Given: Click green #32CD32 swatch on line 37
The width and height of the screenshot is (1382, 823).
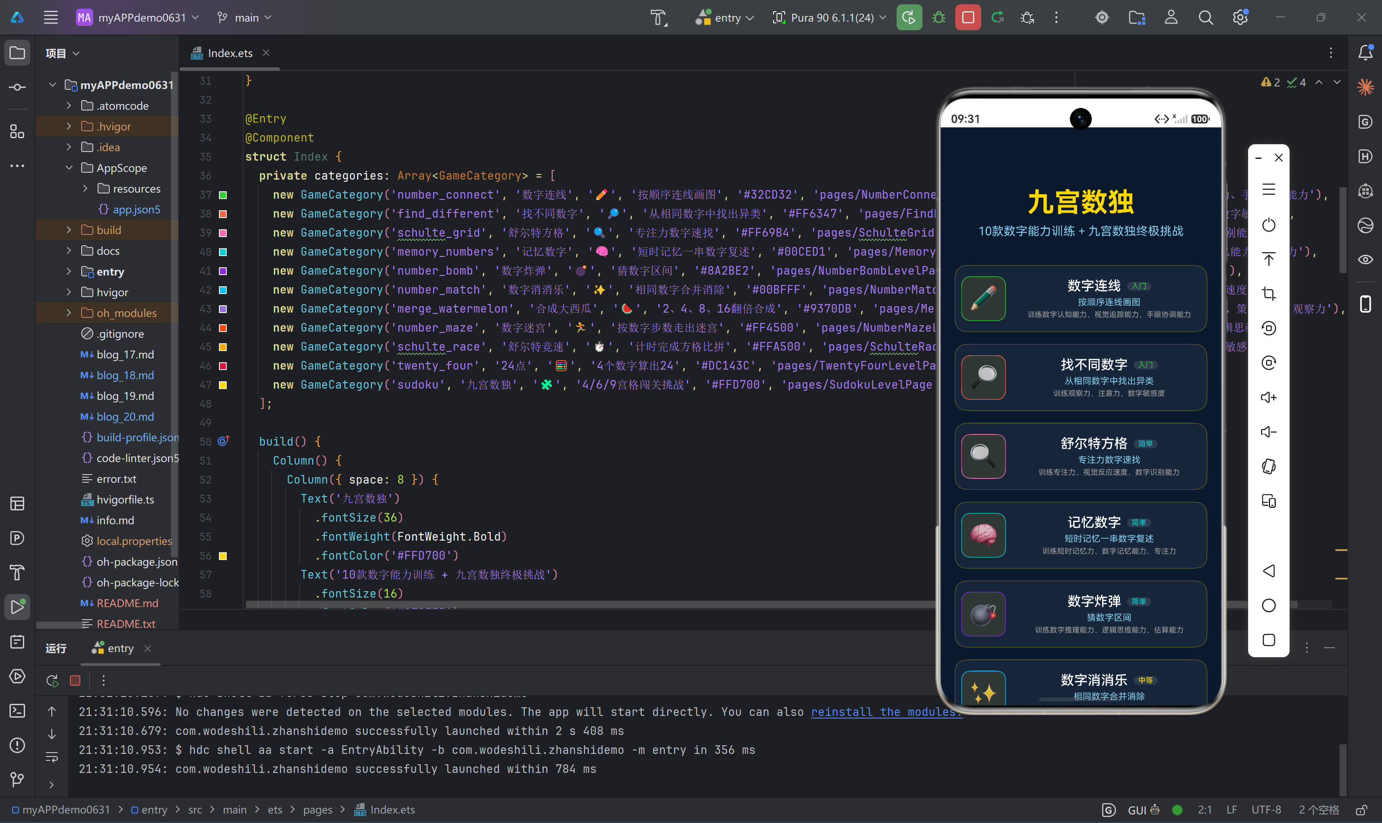Looking at the screenshot, I should pos(223,195).
